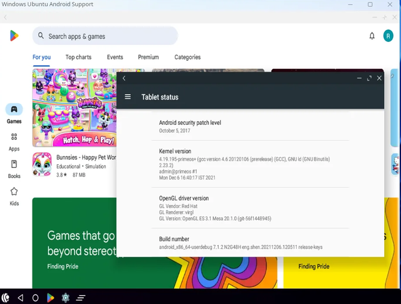Maximize the Tablet status window
Viewport: 401px width, 304px height.
click(x=369, y=78)
